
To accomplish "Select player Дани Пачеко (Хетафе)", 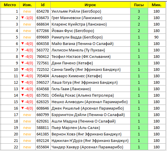I will coord(72,63).
